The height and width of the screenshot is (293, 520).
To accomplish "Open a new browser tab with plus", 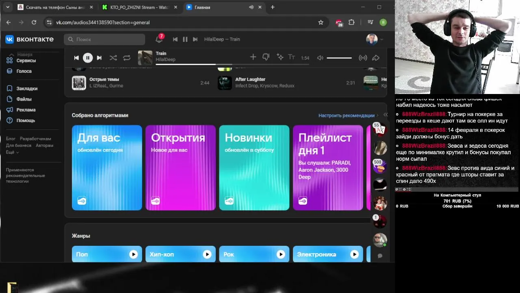I will coord(273,7).
